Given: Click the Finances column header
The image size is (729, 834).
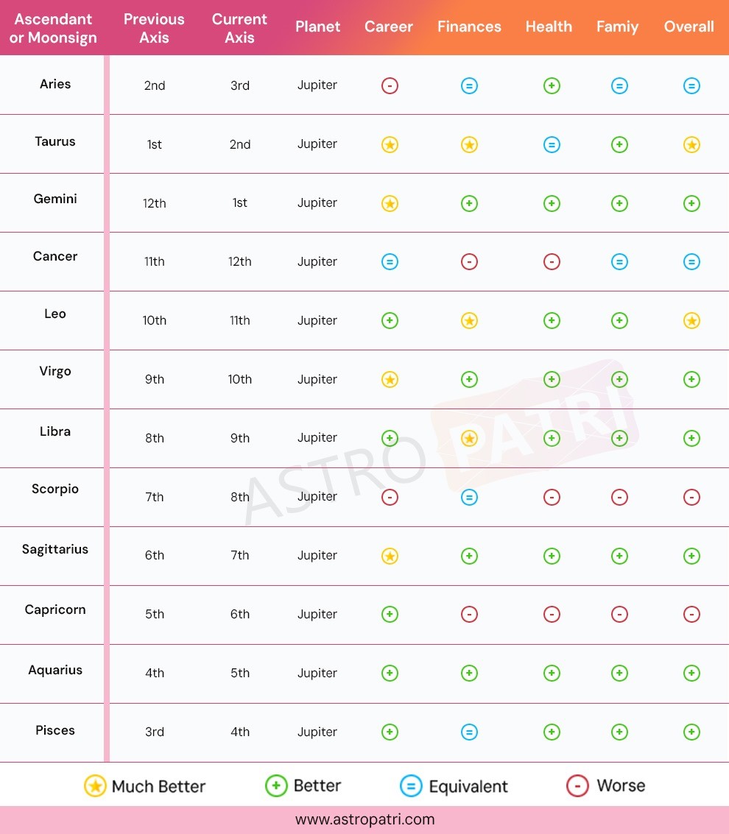Looking at the screenshot, I should (x=469, y=26).
